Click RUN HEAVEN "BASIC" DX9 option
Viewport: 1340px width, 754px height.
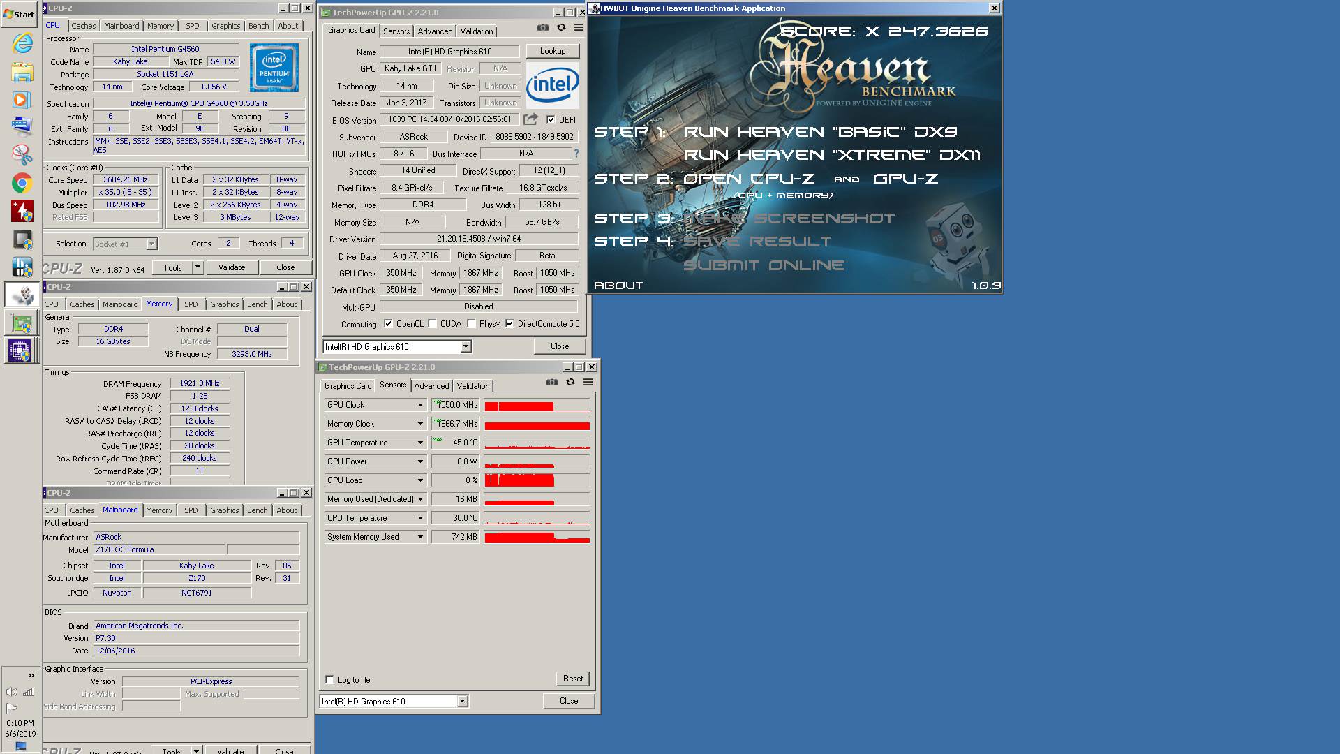(x=820, y=132)
